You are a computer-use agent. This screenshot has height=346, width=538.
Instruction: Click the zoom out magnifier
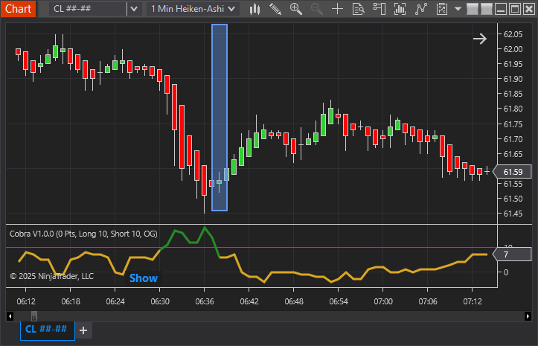316,9
